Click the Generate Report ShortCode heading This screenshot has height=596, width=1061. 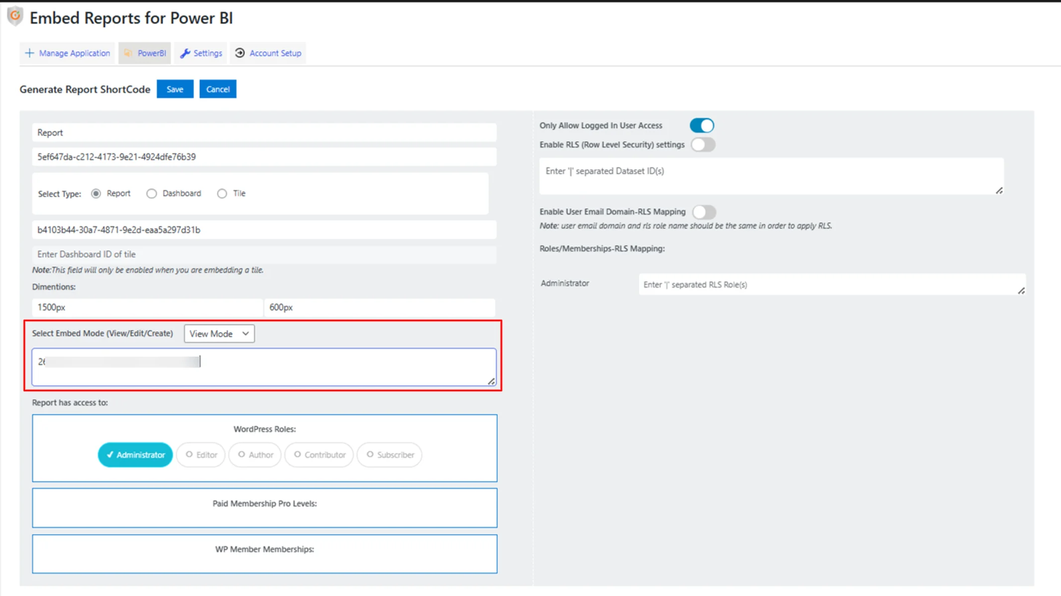85,90
